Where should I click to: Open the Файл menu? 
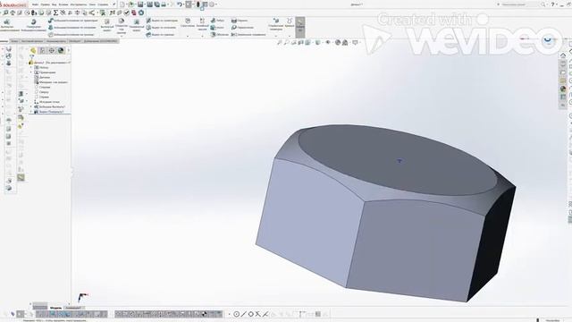(36, 4)
